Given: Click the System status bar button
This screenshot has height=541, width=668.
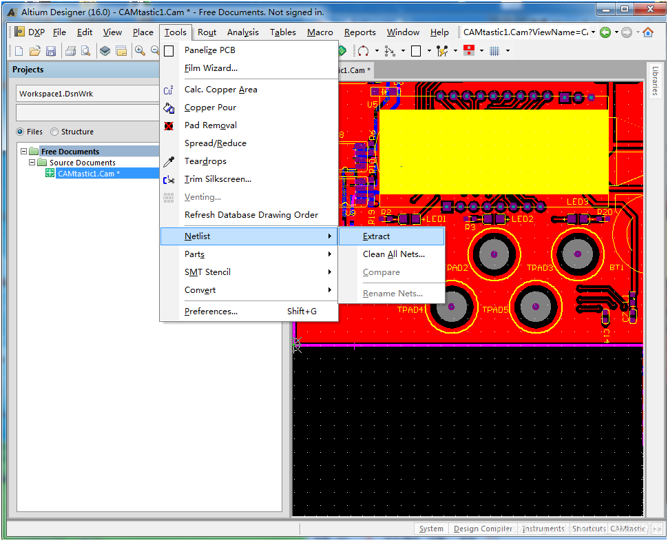Looking at the screenshot, I should (431, 529).
